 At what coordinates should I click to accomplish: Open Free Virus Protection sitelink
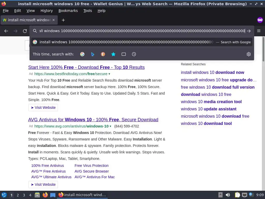(x=91, y=166)
